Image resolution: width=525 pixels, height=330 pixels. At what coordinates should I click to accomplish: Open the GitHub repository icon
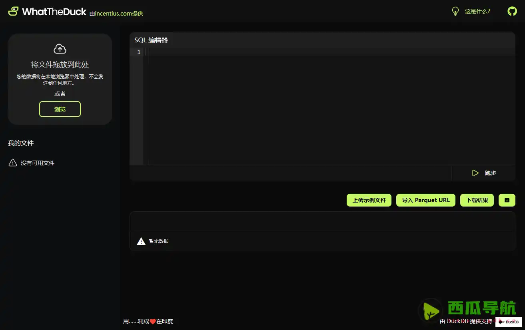[x=512, y=11]
